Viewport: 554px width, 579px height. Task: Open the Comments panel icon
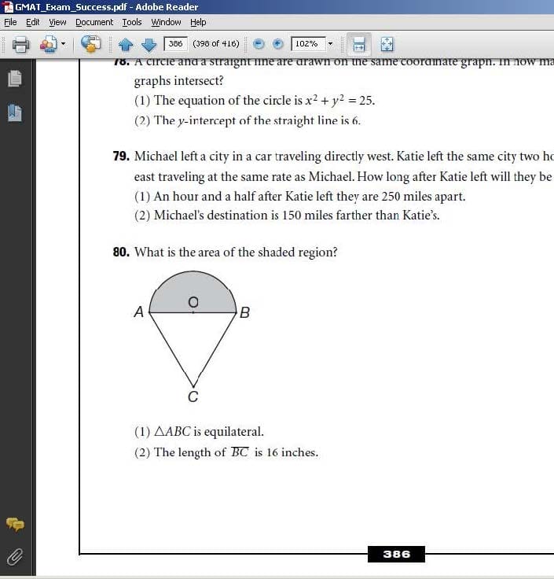point(15,524)
